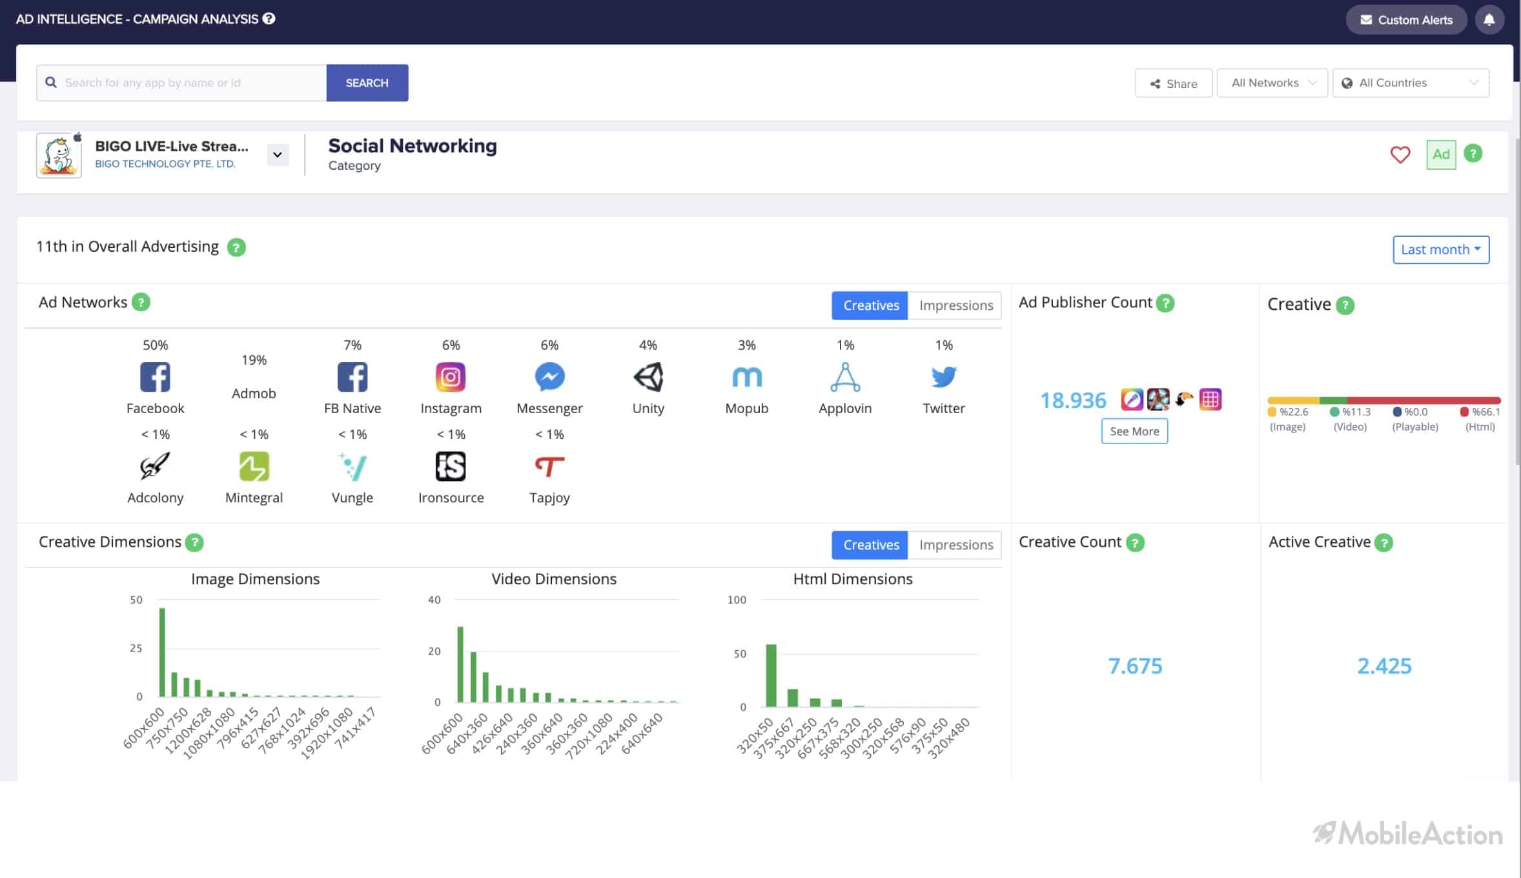Show help for Ad Publisher Count
This screenshot has width=1521, height=878.
pyautogui.click(x=1165, y=303)
